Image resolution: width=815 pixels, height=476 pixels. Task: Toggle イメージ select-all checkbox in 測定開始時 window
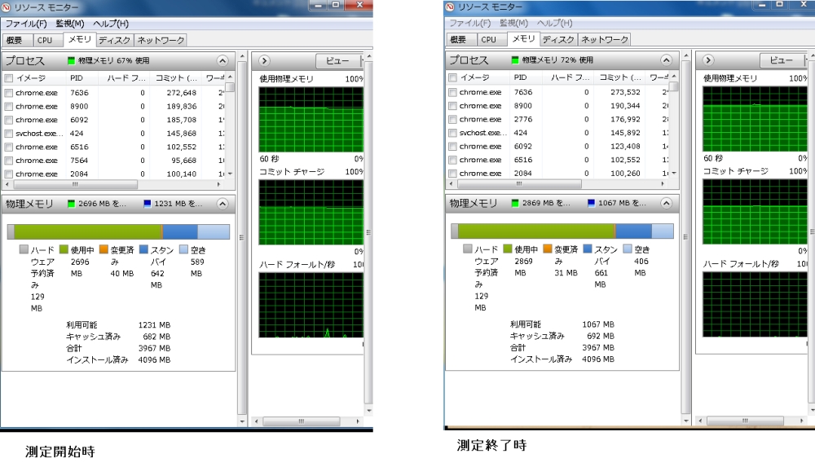pyautogui.click(x=9, y=78)
